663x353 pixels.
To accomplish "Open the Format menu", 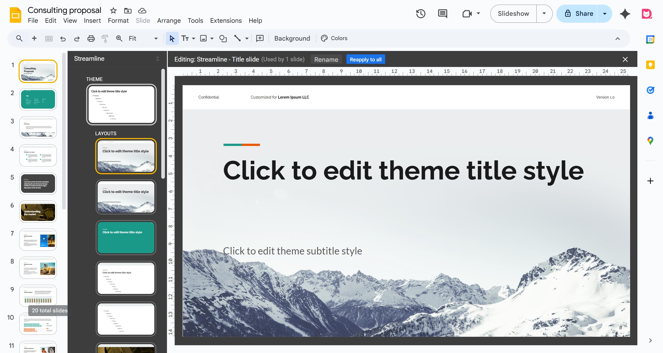I will pyautogui.click(x=118, y=21).
